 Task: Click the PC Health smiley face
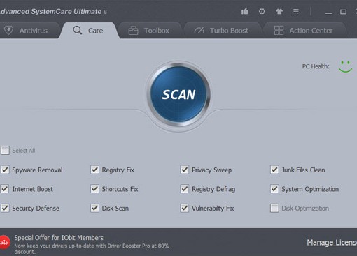[x=345, y=66]
